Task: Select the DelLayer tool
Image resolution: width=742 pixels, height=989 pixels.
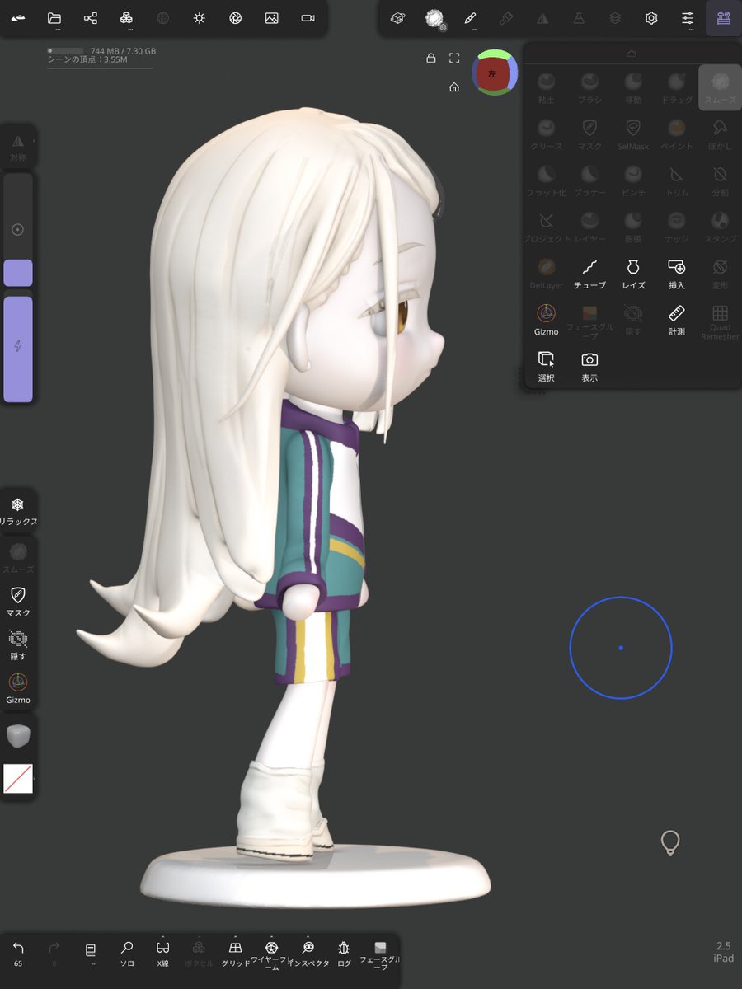Action: 547,273
